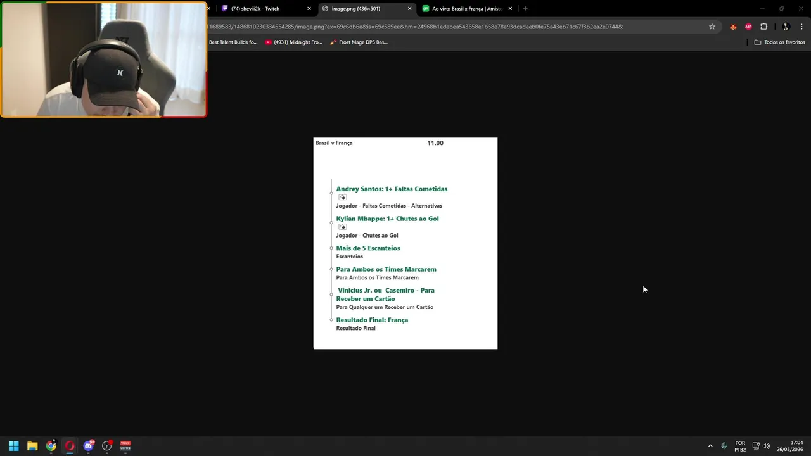811x456 pixels.
Task: Open the volume speaker tray icon
Action: click(766, 446)
